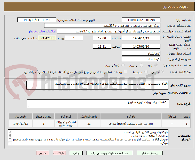The width and height of the screenshot is (195, 160).
Task: Click the نام دستگاه خریدار field
Action: point(102,26)
